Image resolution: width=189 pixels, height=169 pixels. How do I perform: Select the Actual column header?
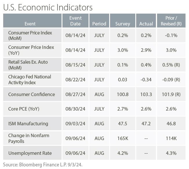point(146,24)
